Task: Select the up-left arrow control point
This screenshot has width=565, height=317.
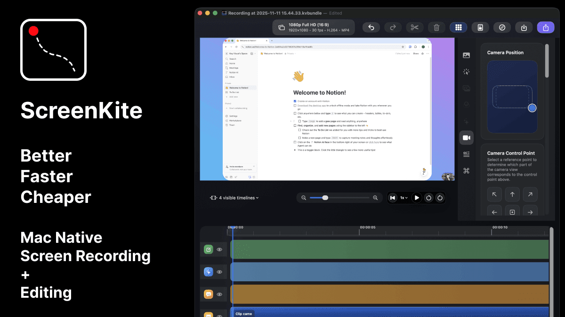Action: tap(494, 194)
